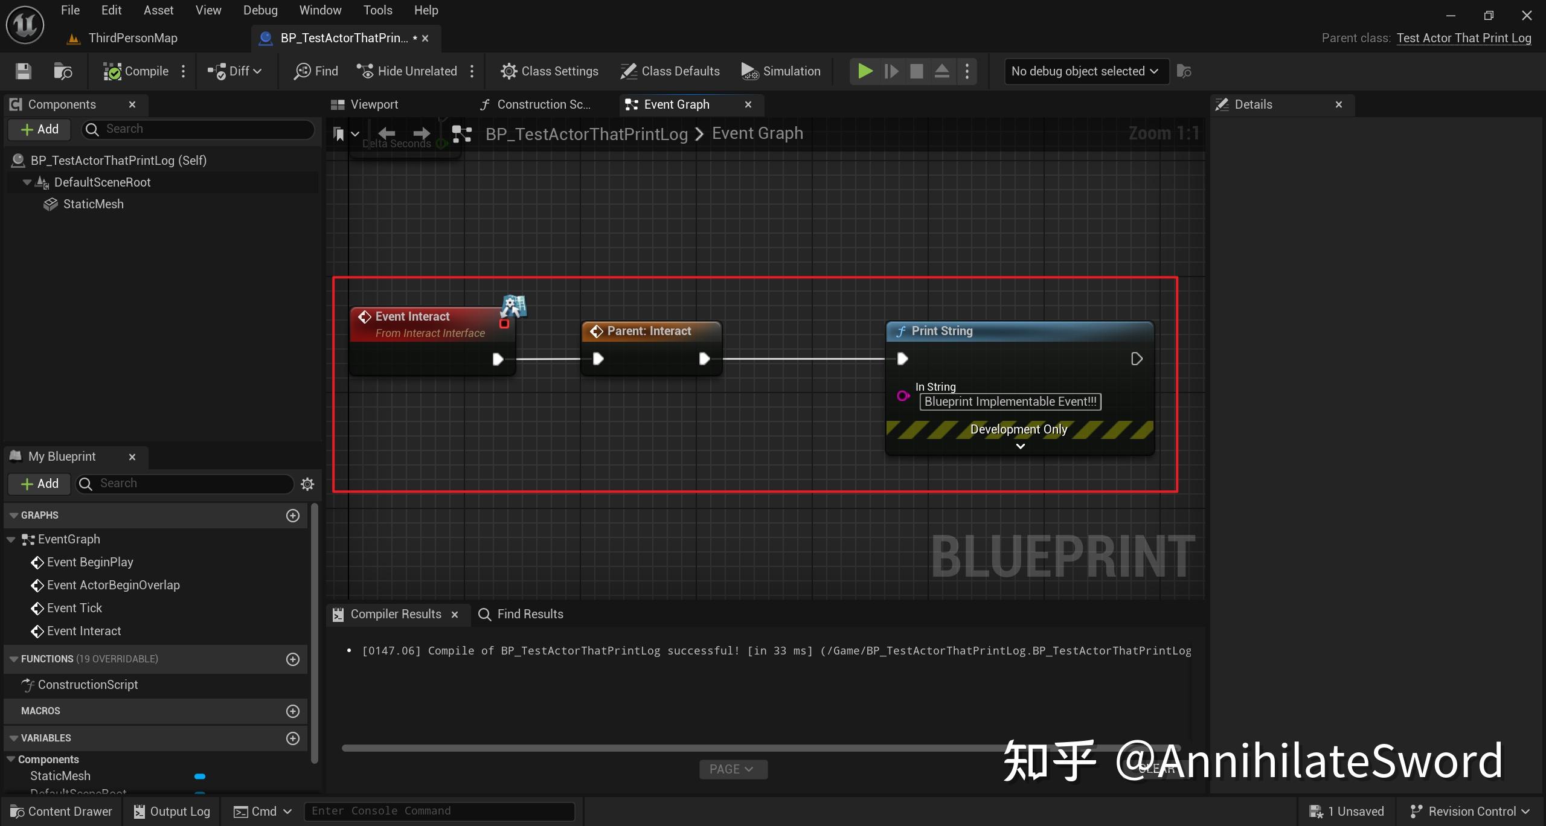Open Class Defaults from the toolbar

[670, 71]
